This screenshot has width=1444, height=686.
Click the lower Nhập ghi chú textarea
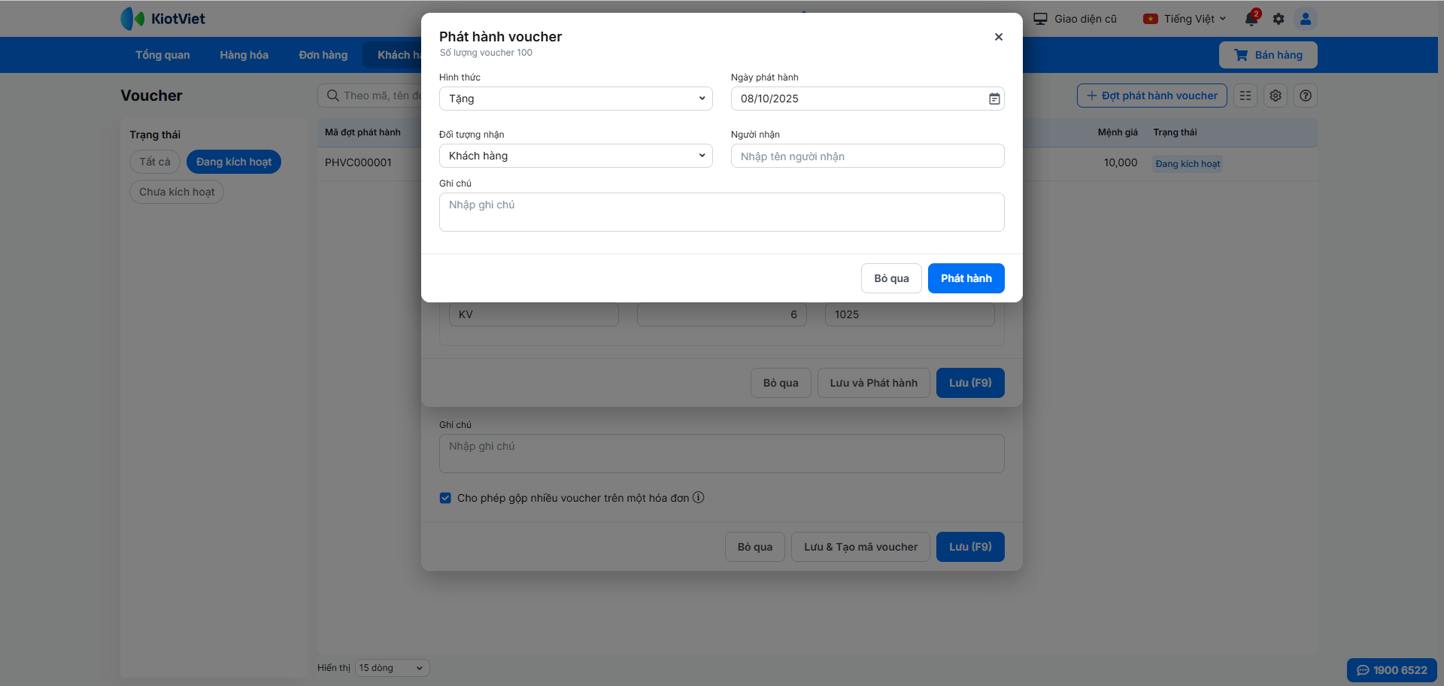pos(721,454)
